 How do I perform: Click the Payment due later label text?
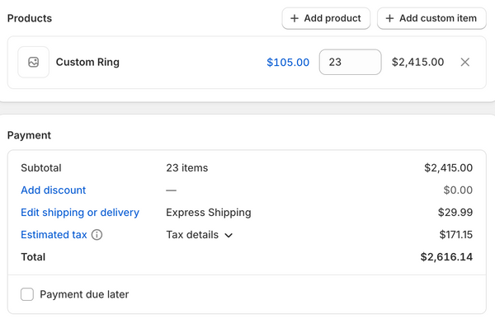[x=84, y=294]
